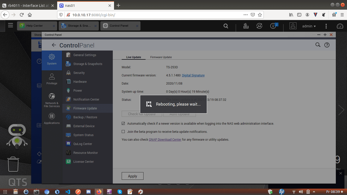Launch Visual Studio Code from taskbar
Viewport: 347px width, 195px height.
(x=68, y=192)
